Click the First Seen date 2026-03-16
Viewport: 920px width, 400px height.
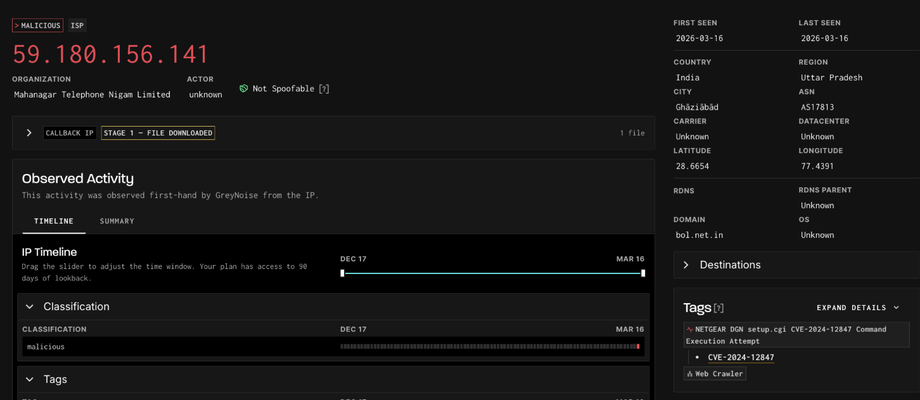[x=700, y=38]
